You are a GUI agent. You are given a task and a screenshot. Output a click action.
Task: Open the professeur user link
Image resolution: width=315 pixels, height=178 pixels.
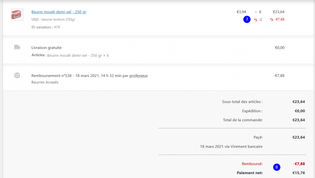tap(139, 76)
